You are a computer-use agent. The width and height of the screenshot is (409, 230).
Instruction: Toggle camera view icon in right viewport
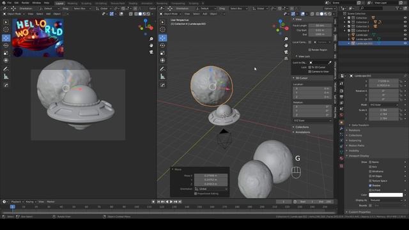point(286,52)
